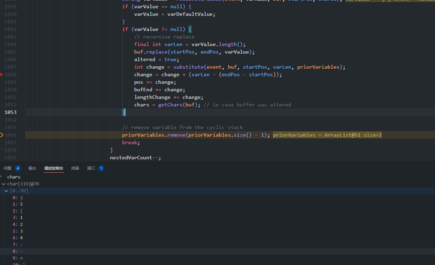The width and height of the screenshot is (435, 265).
Task: Click inline value hint 'priorVariables = ArrayList@51 size=2'
Action: click(x=327, y=135)
